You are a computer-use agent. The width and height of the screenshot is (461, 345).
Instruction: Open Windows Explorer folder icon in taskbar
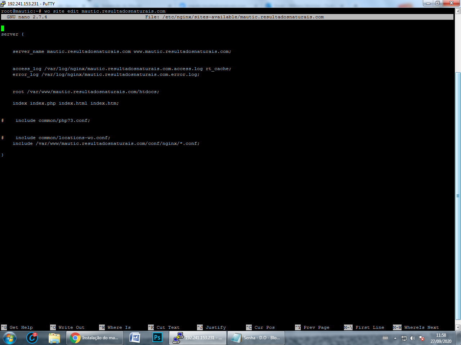click(x=54, y=338)
